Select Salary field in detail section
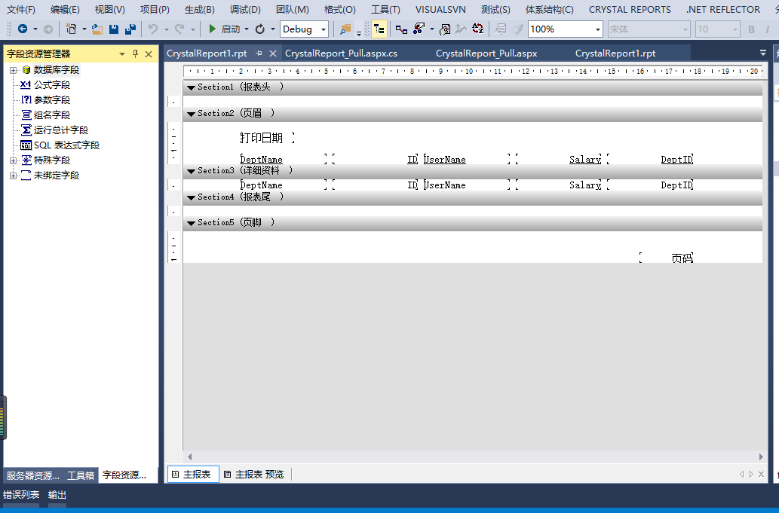Screen dimensions: 779x513 click(559, 185)
